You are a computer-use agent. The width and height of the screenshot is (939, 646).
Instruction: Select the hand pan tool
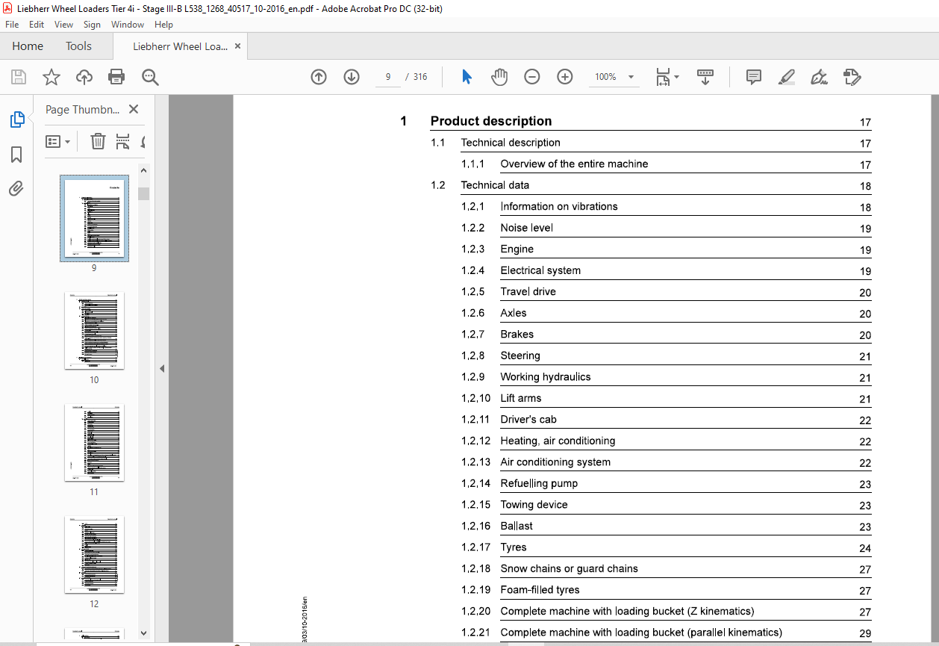[499, 77]
